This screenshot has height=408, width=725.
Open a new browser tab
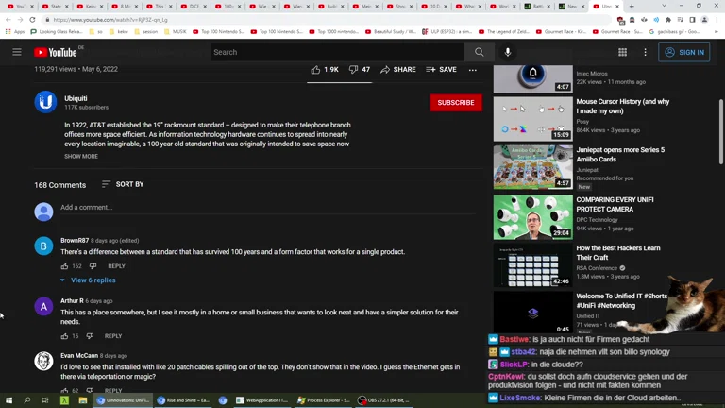pyautogui.click(x=632, y=6)
